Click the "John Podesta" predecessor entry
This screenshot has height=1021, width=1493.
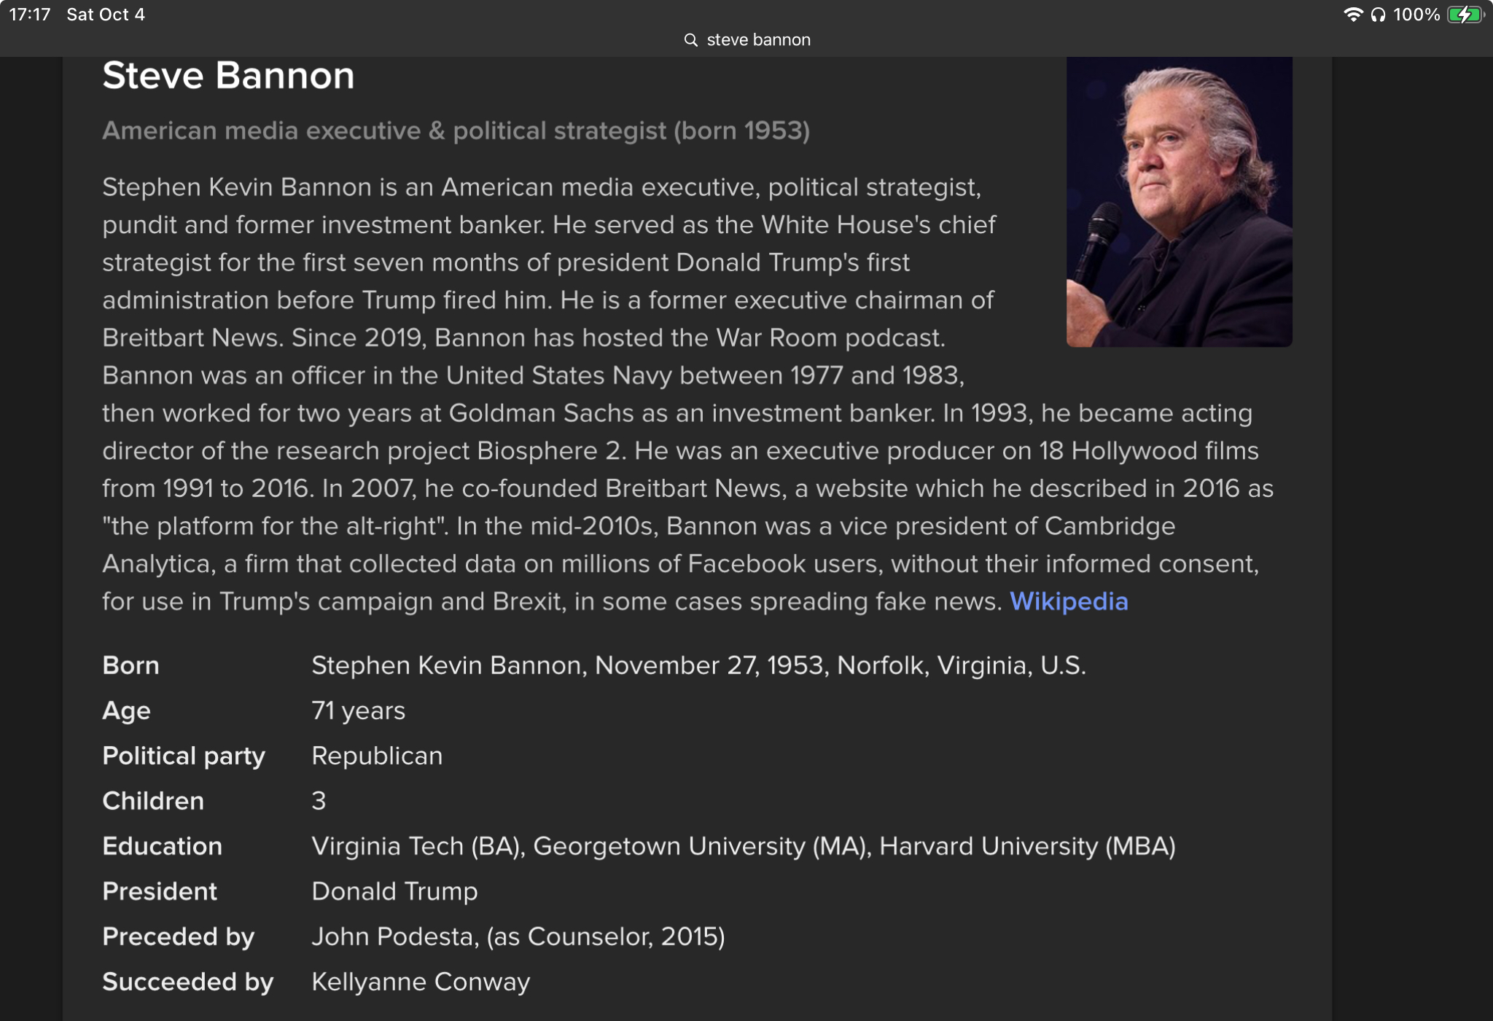coord(394,936)
